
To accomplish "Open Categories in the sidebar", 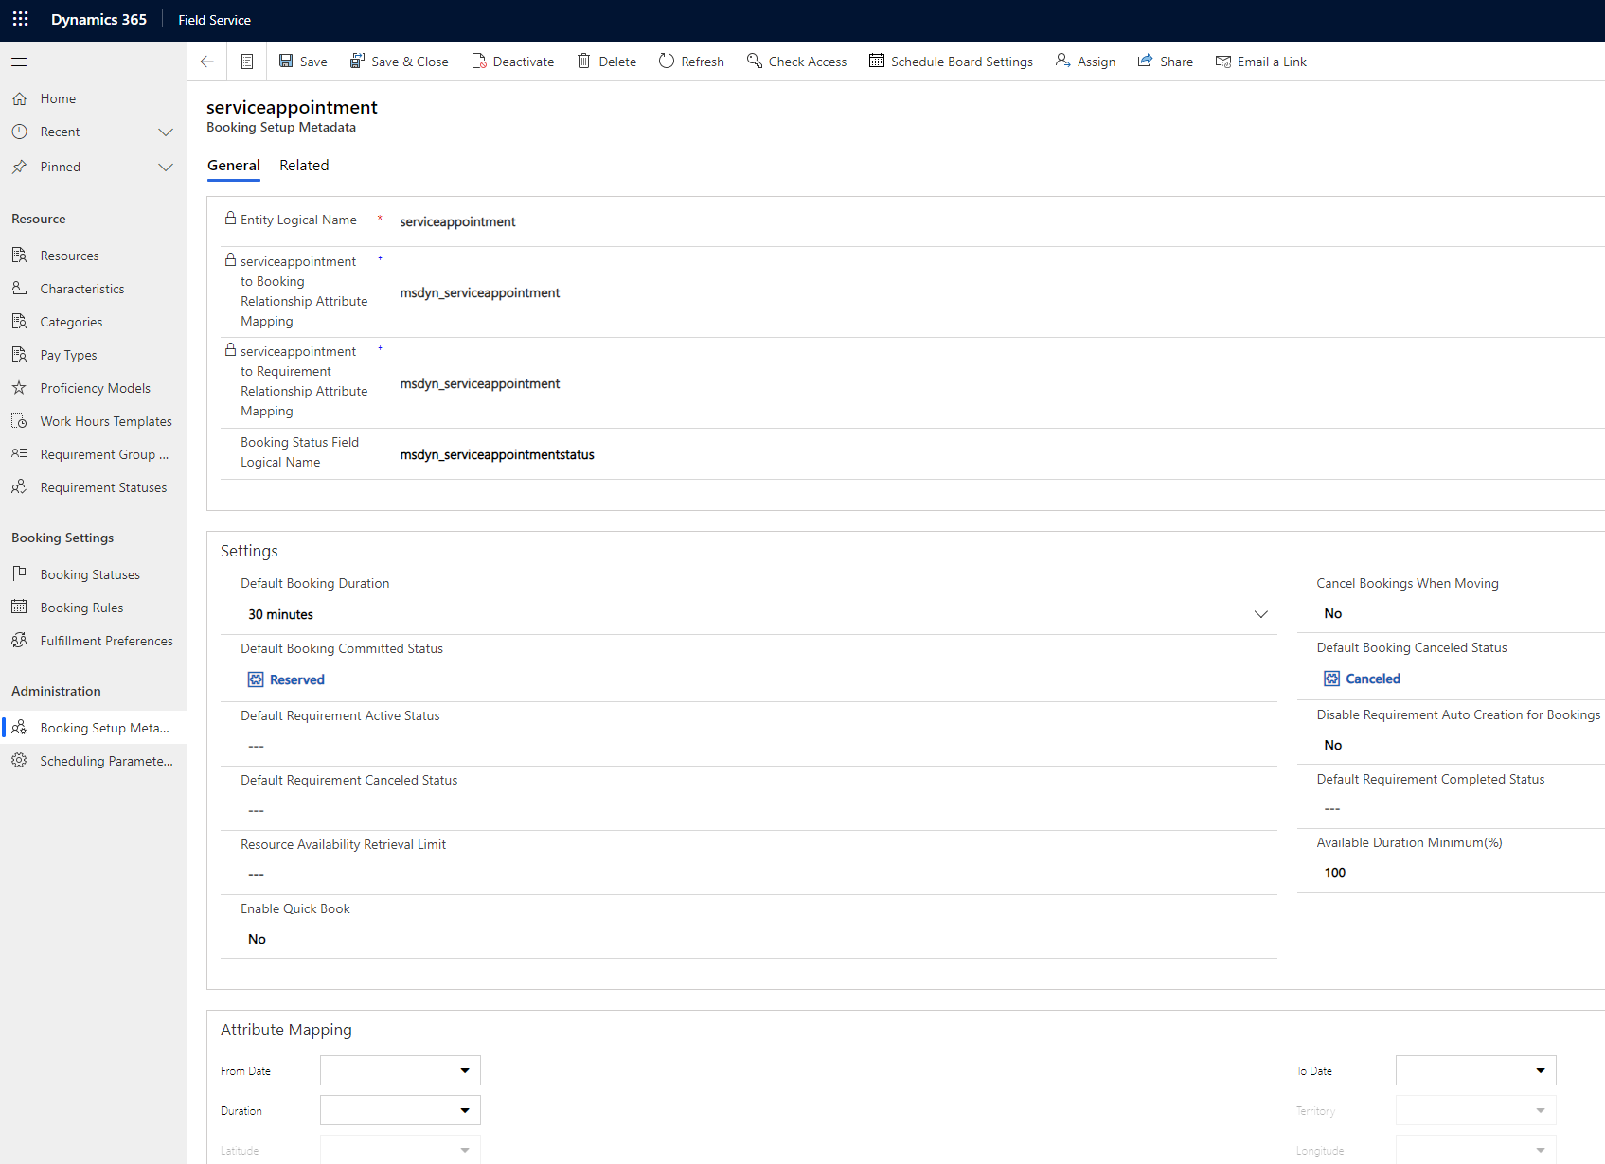I will pyautogui.click(x=94, y=322).
